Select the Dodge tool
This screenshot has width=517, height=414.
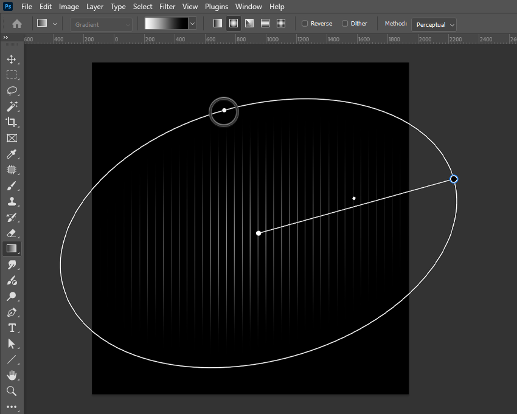tap(12, 296)
